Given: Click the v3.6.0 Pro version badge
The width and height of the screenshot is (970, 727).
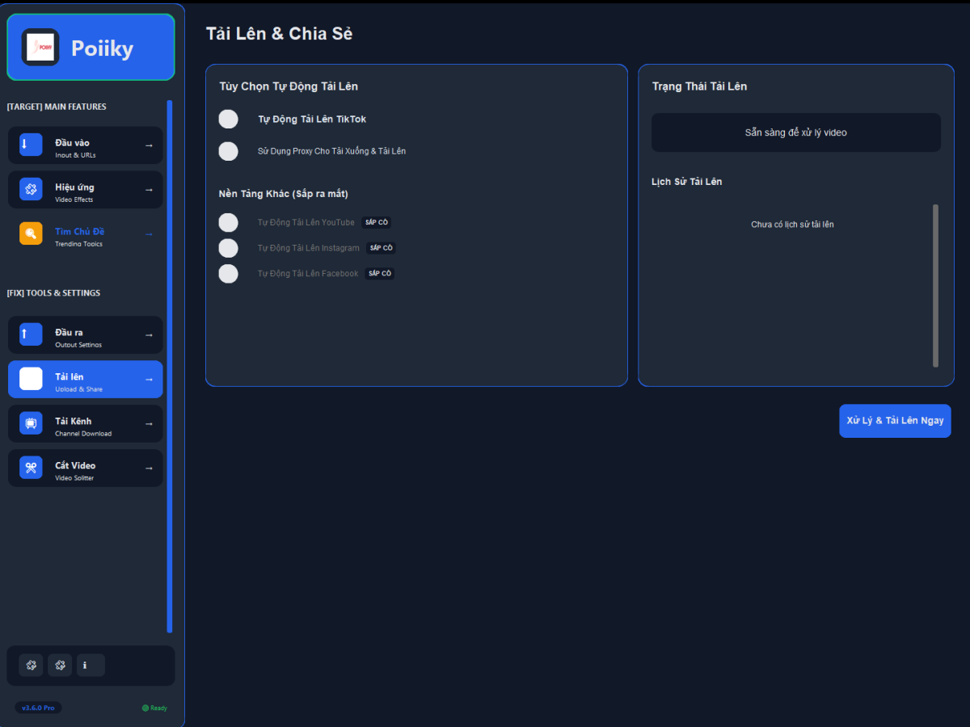Looking at the screenshot, I should (x=38, y=708).
